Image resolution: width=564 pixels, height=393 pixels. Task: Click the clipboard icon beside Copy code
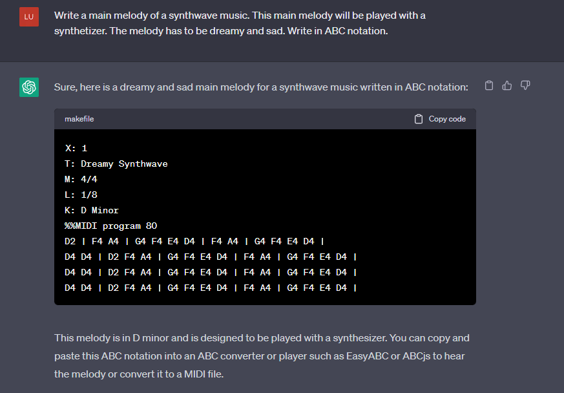pos(419,119)
